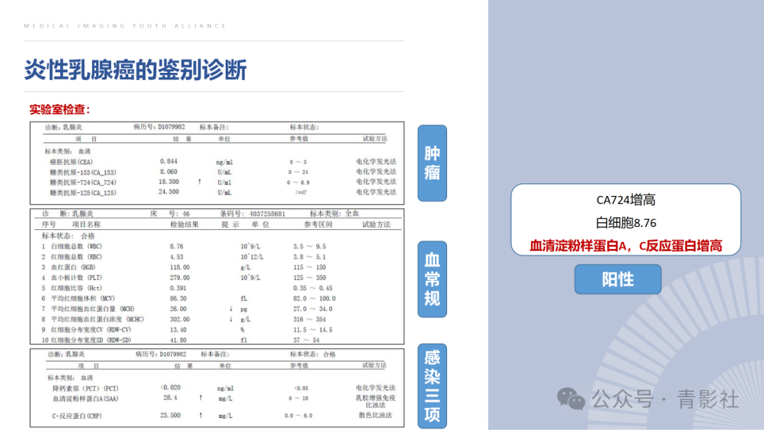The width and height of the screenshot is (764, 430).
Task: Click the C-反应蛋白(CRP) row label
Action: [77, 417]
